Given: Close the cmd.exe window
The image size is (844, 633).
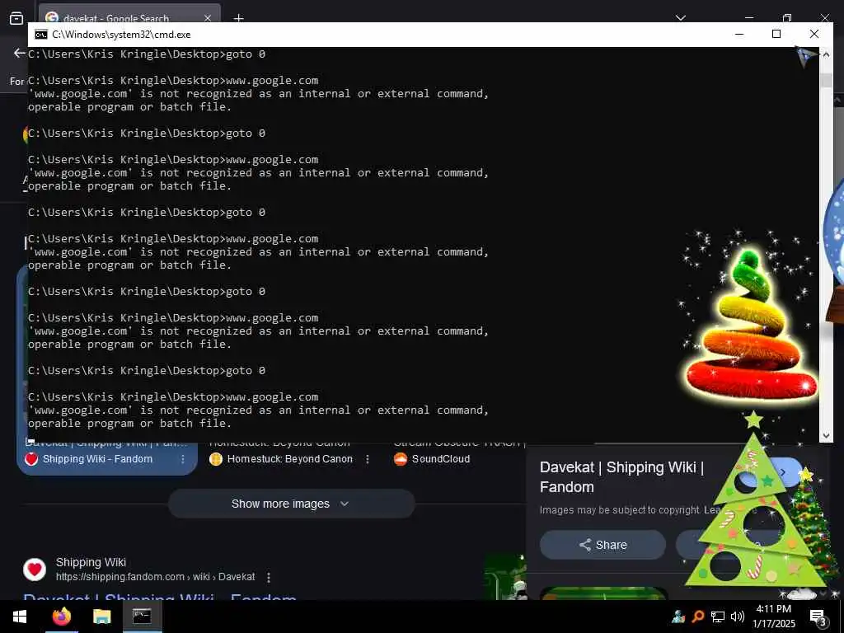Looking at the screenshot, I should click(x=814, y=35).
